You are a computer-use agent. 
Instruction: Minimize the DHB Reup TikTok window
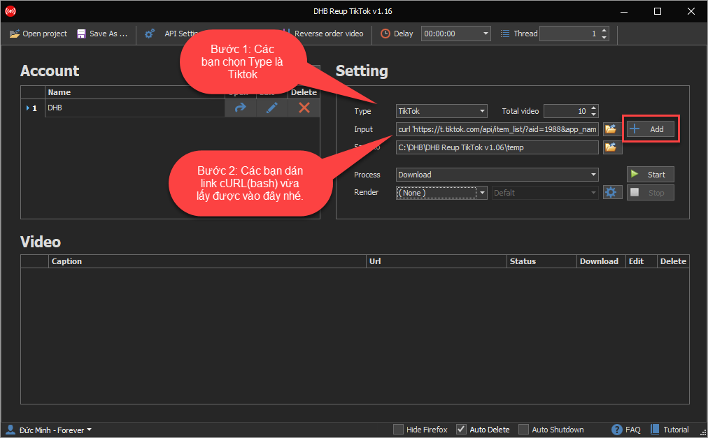coord(624,11)
